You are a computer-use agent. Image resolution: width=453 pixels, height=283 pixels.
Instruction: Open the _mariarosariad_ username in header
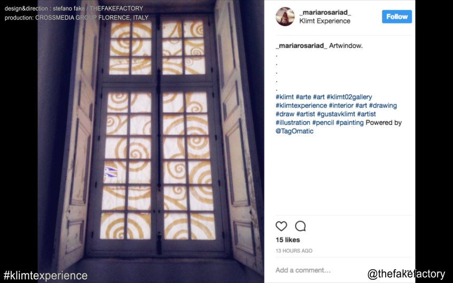(x=325, y=12)
